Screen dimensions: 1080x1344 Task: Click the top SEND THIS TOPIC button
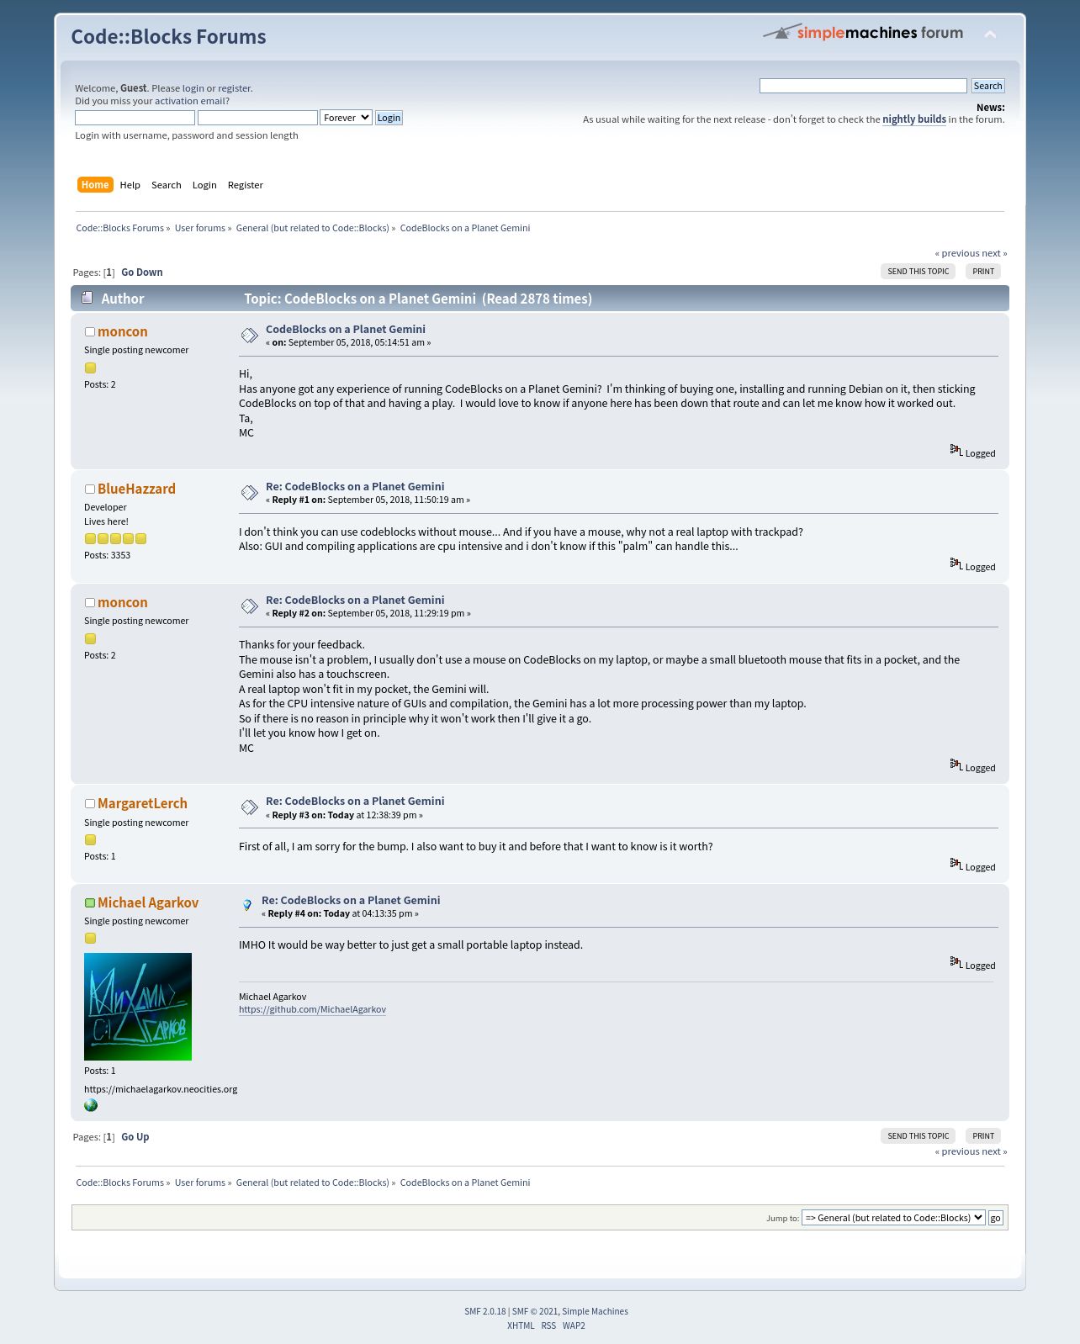coord(918,272)
